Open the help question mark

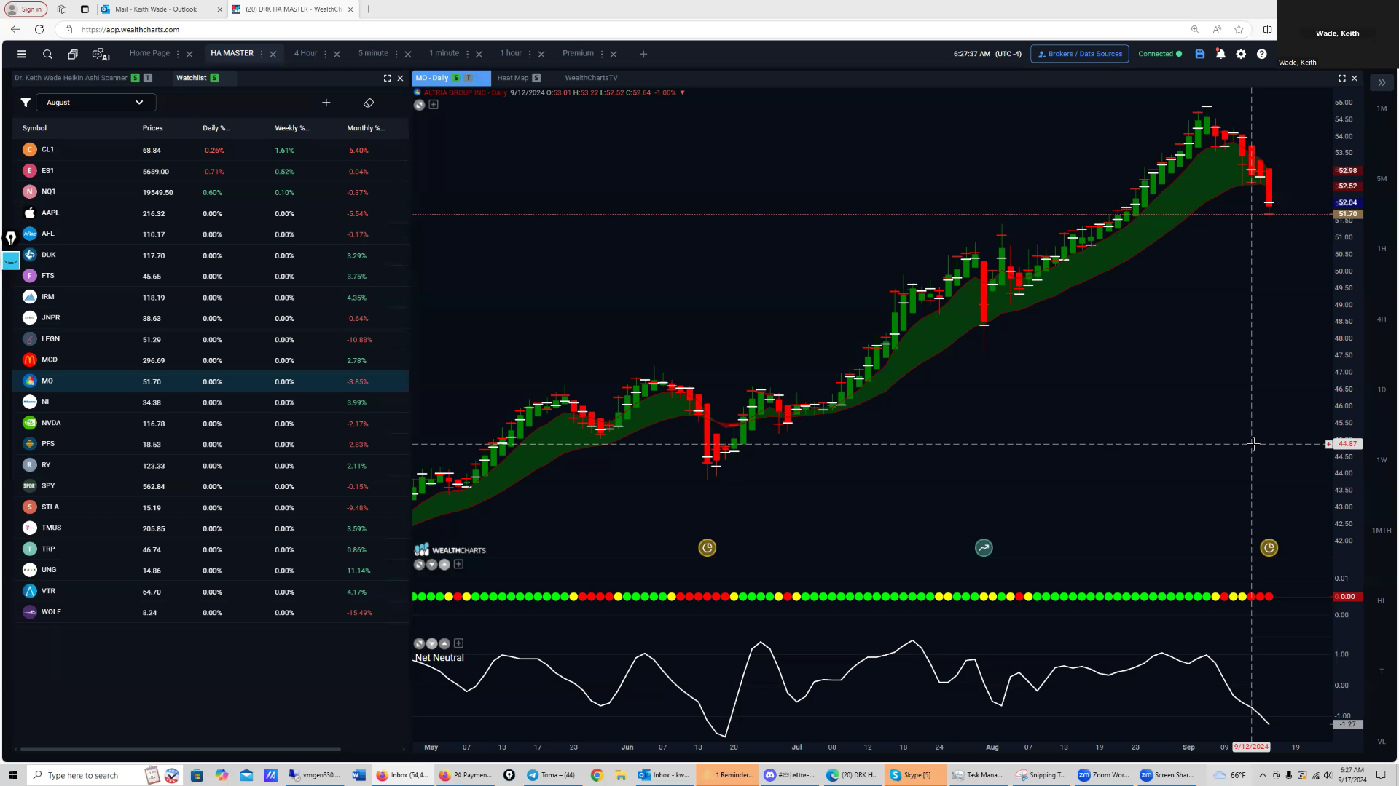click(1261, 54)
